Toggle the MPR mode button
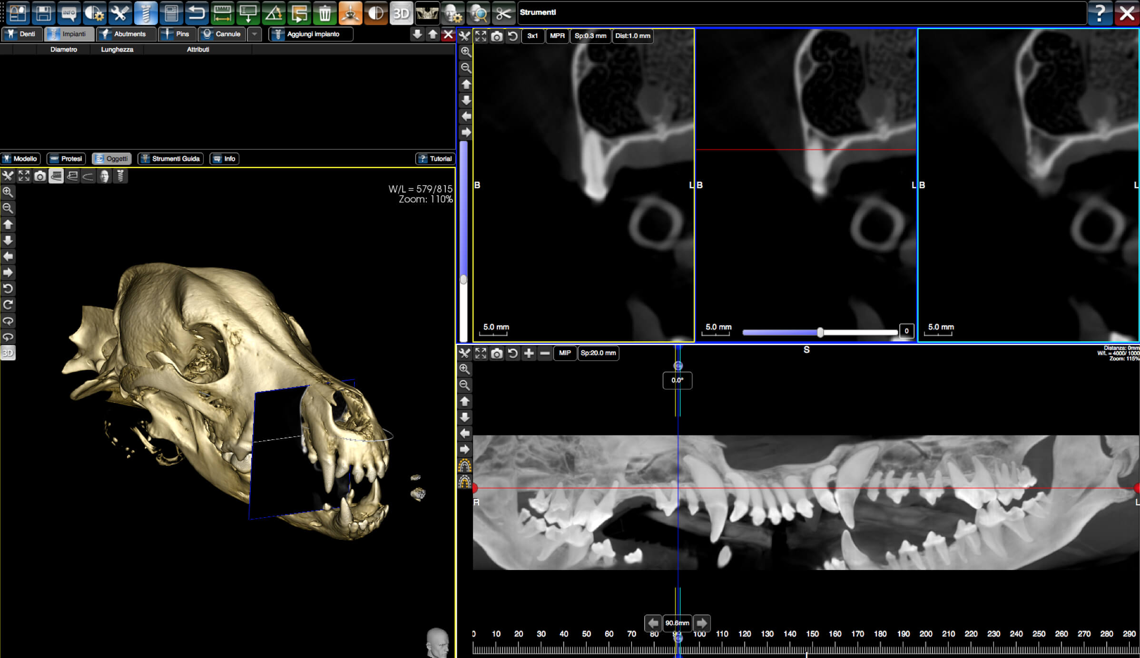1140x658 pixels. pos(557,36)
